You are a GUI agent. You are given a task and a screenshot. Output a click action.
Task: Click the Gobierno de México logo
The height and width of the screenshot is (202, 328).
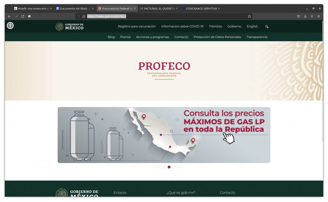[x=70, y=27]
